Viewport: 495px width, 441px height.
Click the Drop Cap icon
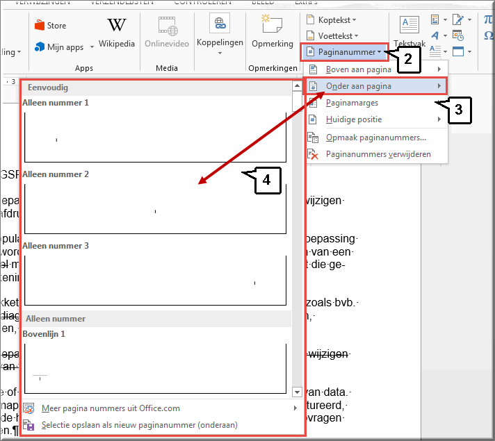click(x=435, y=51)
